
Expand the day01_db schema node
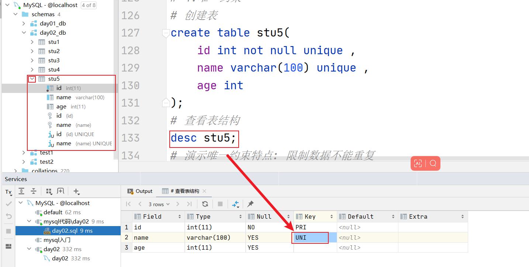point(24,24)
